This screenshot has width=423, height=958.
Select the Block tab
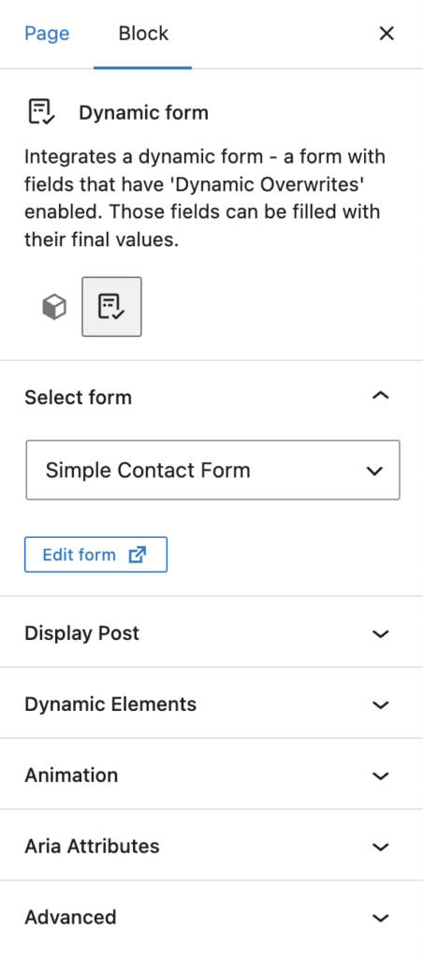(x=143, y=33)
